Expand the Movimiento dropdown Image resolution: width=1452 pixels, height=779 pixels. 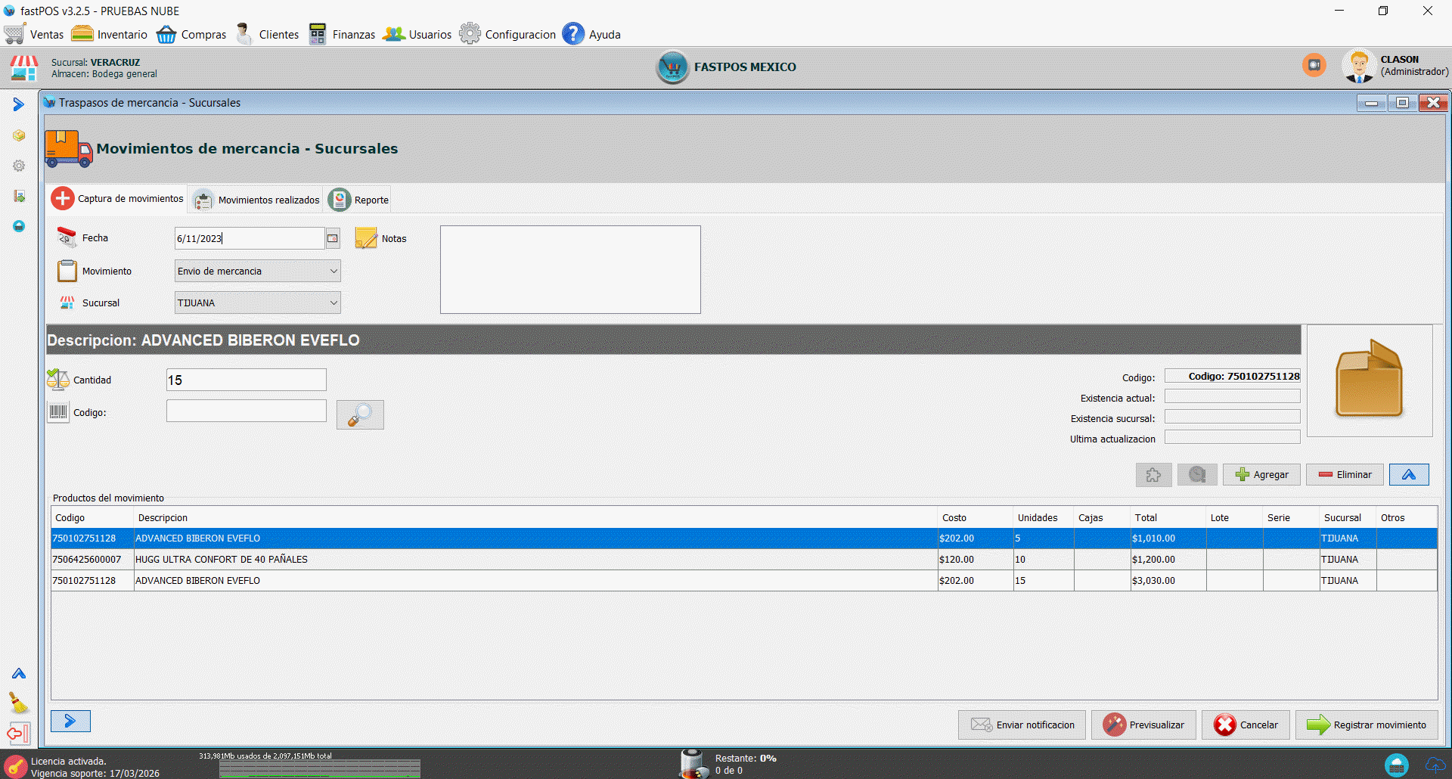pos(334,271)
